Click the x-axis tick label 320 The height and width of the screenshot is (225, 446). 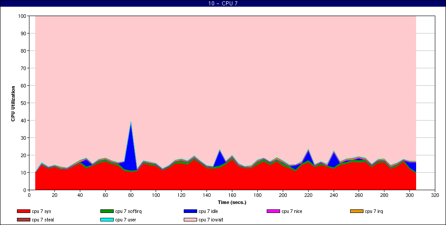coord(435,196)
